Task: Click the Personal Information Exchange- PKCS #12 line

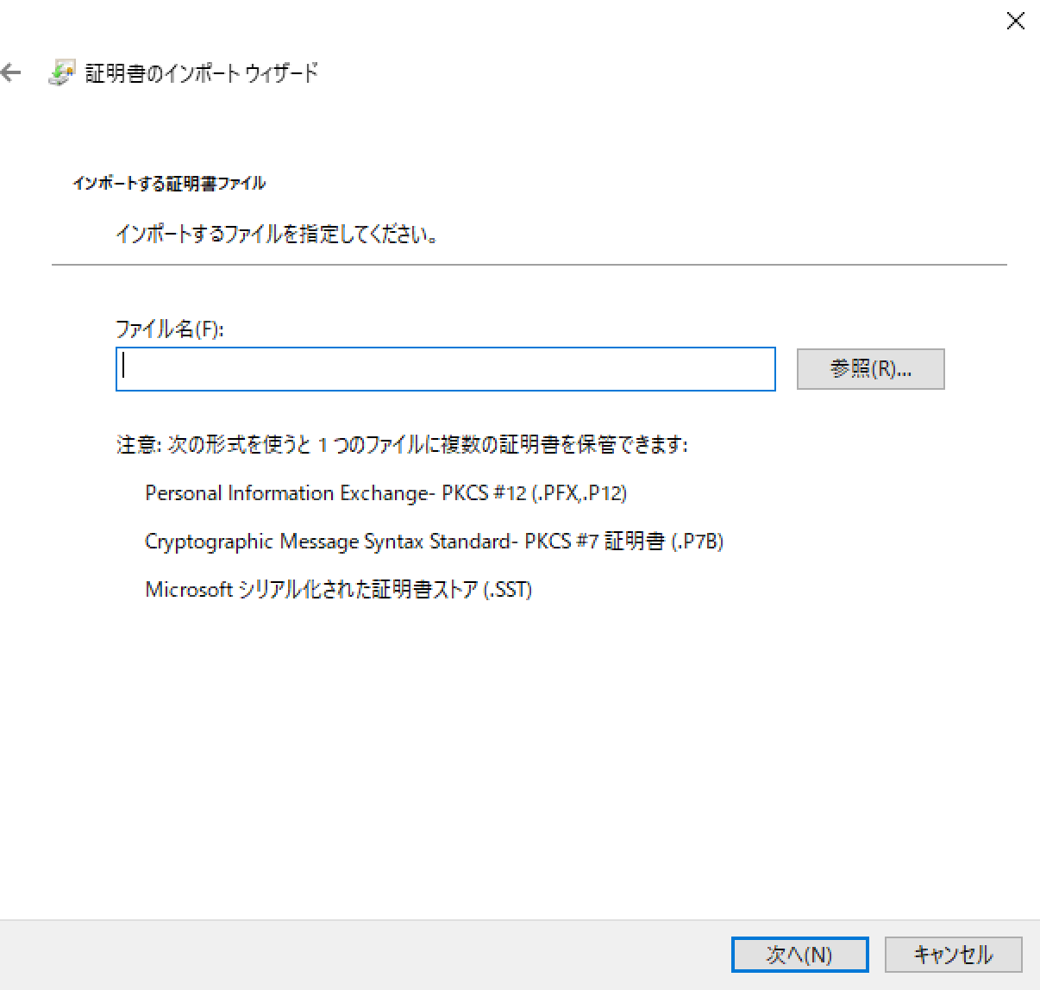Action: pyautogui.click(x=385, y=493)
